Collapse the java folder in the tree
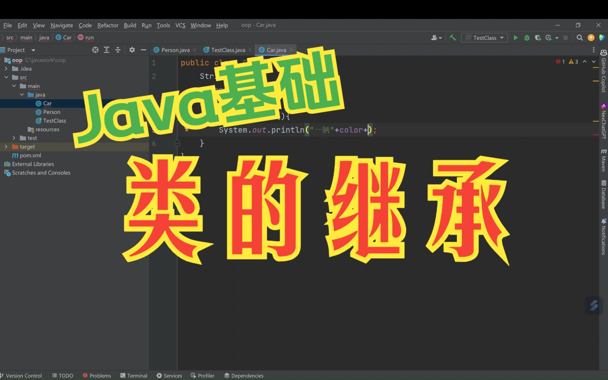 pyautogui.click(x=22, y=95)
